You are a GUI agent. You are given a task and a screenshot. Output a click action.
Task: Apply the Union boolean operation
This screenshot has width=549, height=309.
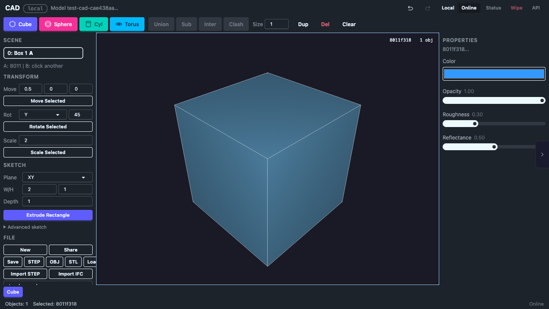tap(161, 24)
